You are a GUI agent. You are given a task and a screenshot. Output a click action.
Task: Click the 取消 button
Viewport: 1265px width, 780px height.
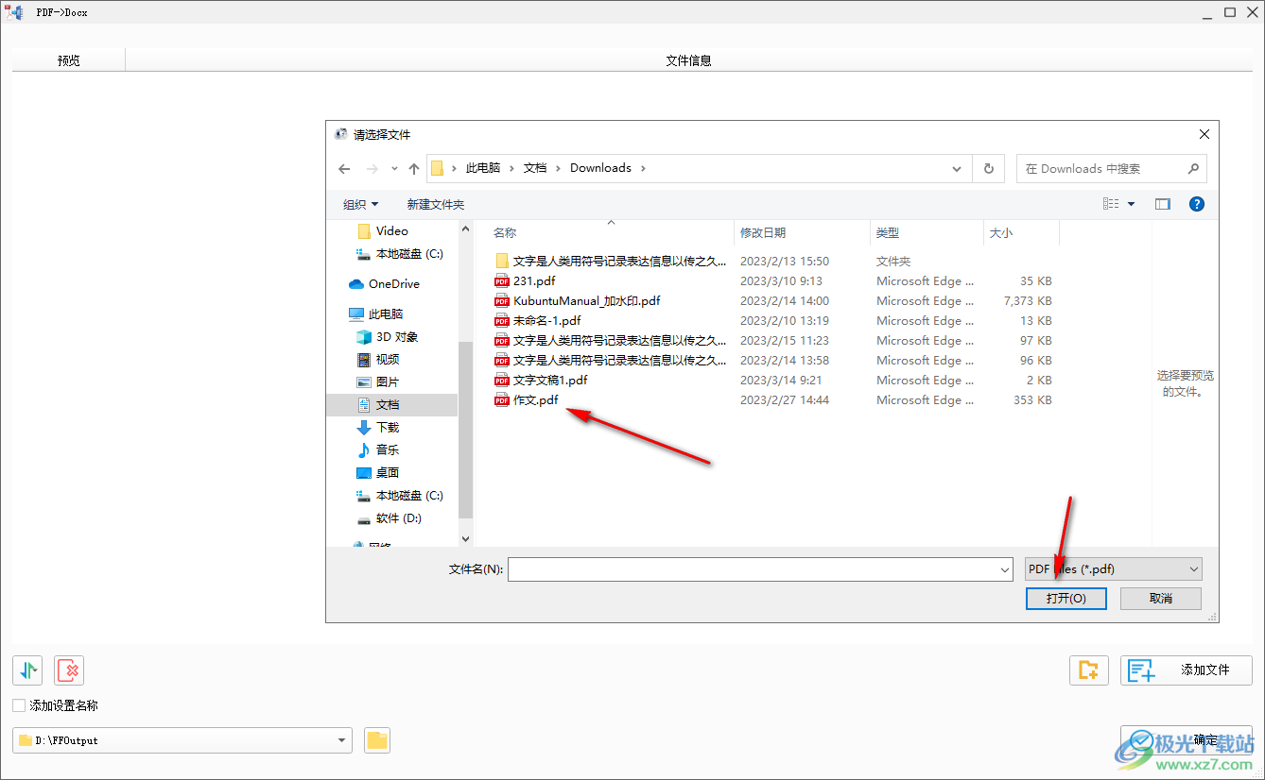tap(1161, 598)
